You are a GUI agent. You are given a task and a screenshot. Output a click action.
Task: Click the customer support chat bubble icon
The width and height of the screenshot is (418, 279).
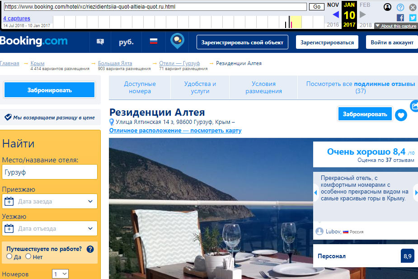100,42
